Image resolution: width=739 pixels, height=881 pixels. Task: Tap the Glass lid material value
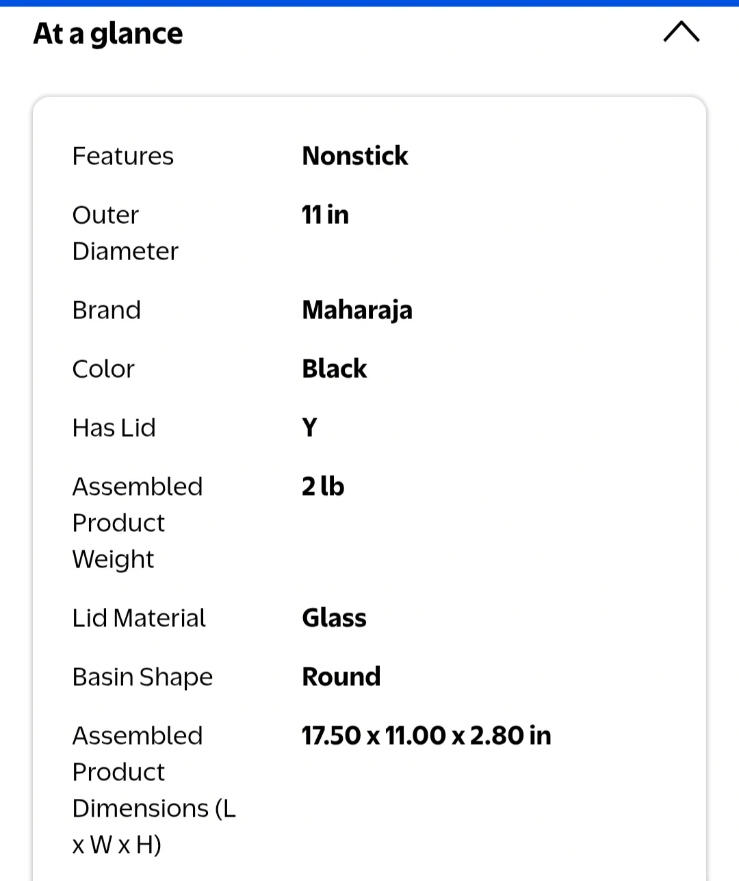click(x=334, y=618)
